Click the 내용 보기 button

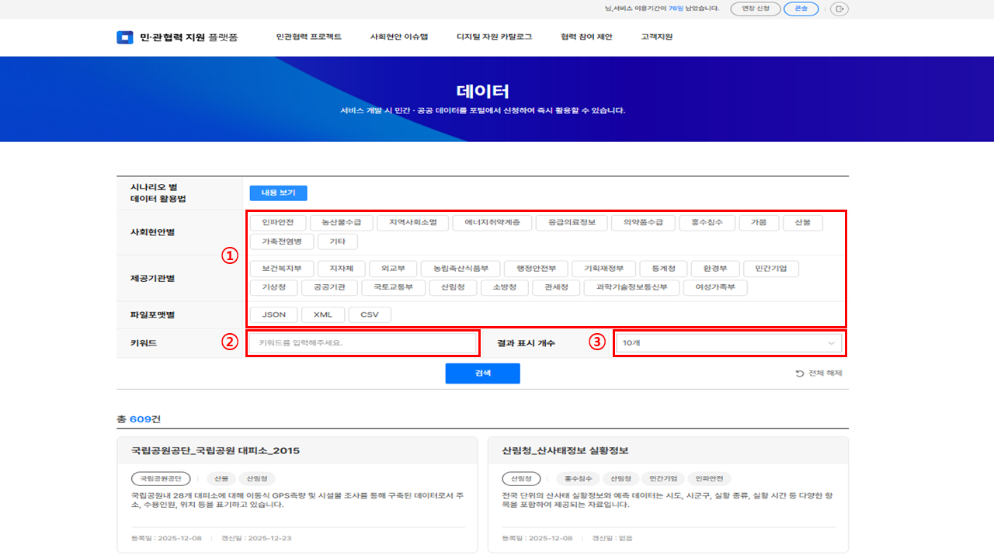pos(278,193)
